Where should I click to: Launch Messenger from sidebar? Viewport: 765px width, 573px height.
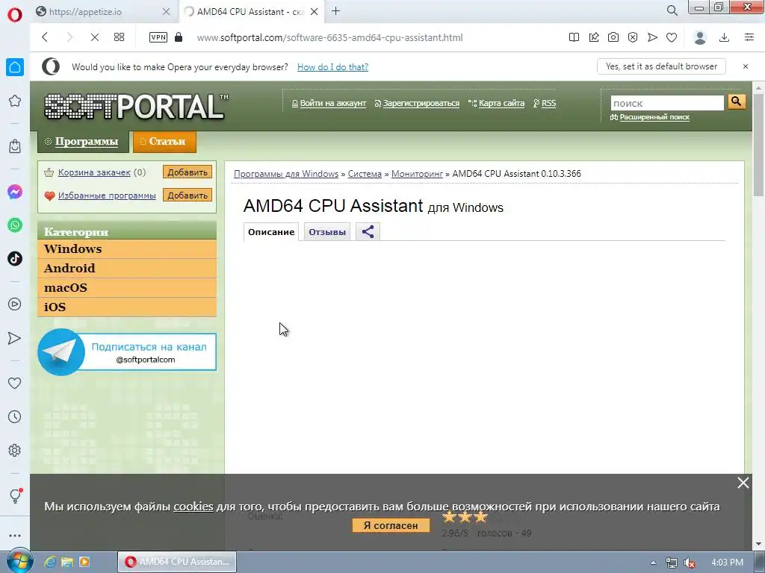[15, 192]
